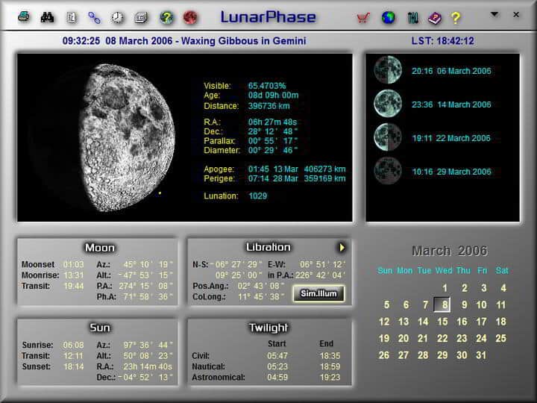Click phase date '10:16 29 March 2006'

[451, 172]
